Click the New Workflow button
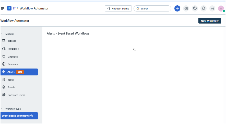Viewport: 226px width, 124px height. 210,21
